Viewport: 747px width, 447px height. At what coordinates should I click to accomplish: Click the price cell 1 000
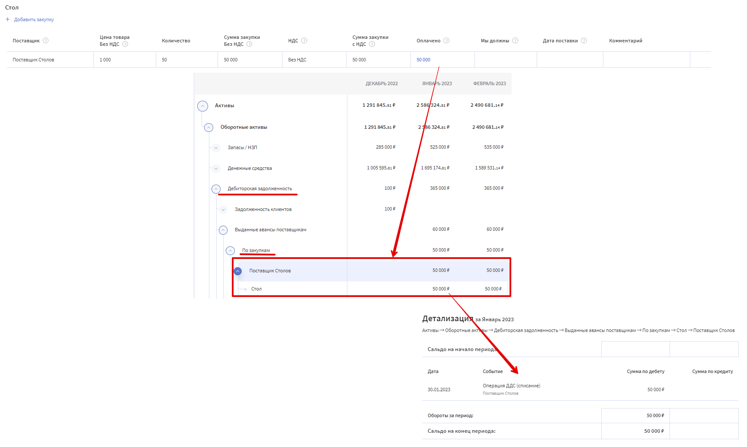(125, 60)
